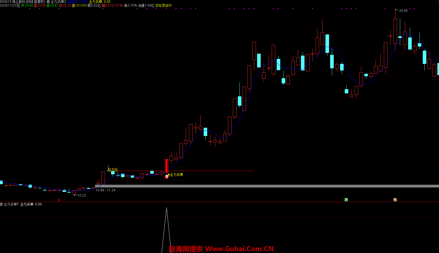Viewport: 439px width, 253px height.
Task: Click the red S signal marker
Action: (x=59, y=200)
